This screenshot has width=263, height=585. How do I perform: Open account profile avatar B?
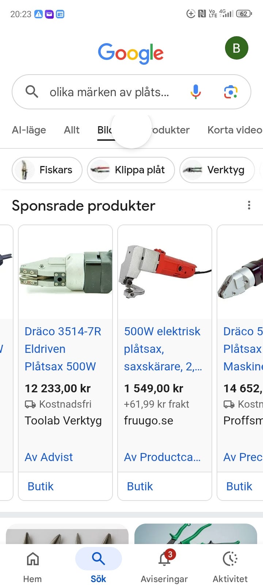tap(236, 48)
